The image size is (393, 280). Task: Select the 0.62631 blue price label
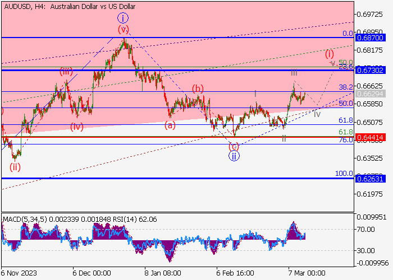(370, 179)
